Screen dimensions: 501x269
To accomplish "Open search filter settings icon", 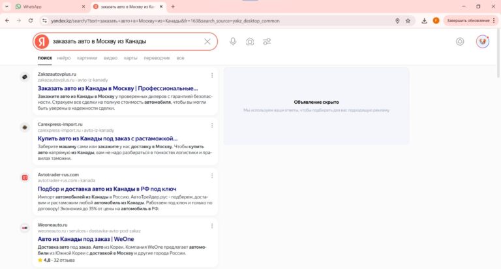I will coord(267,42).
